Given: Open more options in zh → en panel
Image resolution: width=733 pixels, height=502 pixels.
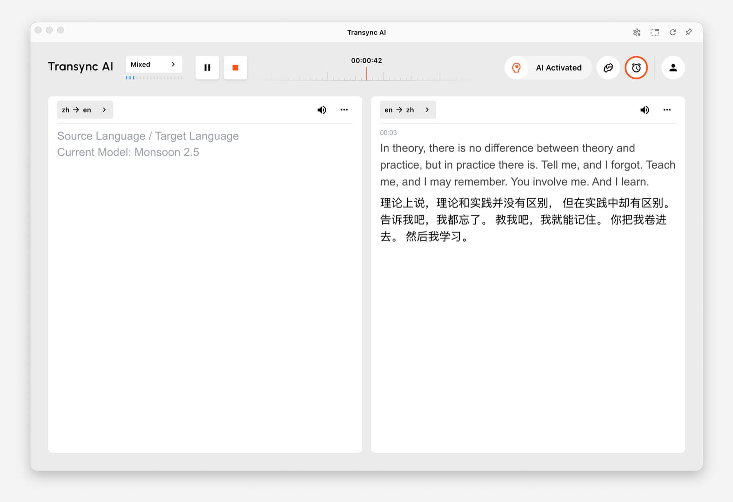Looking at the screenshot, I should coord(344,110).
